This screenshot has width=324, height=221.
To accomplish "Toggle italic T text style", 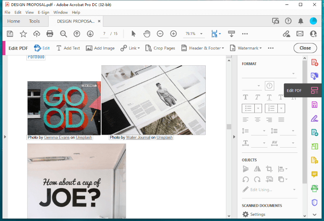I will pos(257,97).
